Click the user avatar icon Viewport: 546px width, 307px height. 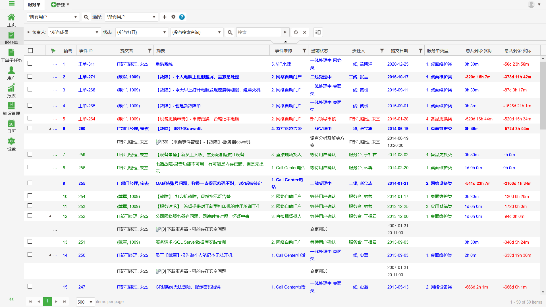531,5
